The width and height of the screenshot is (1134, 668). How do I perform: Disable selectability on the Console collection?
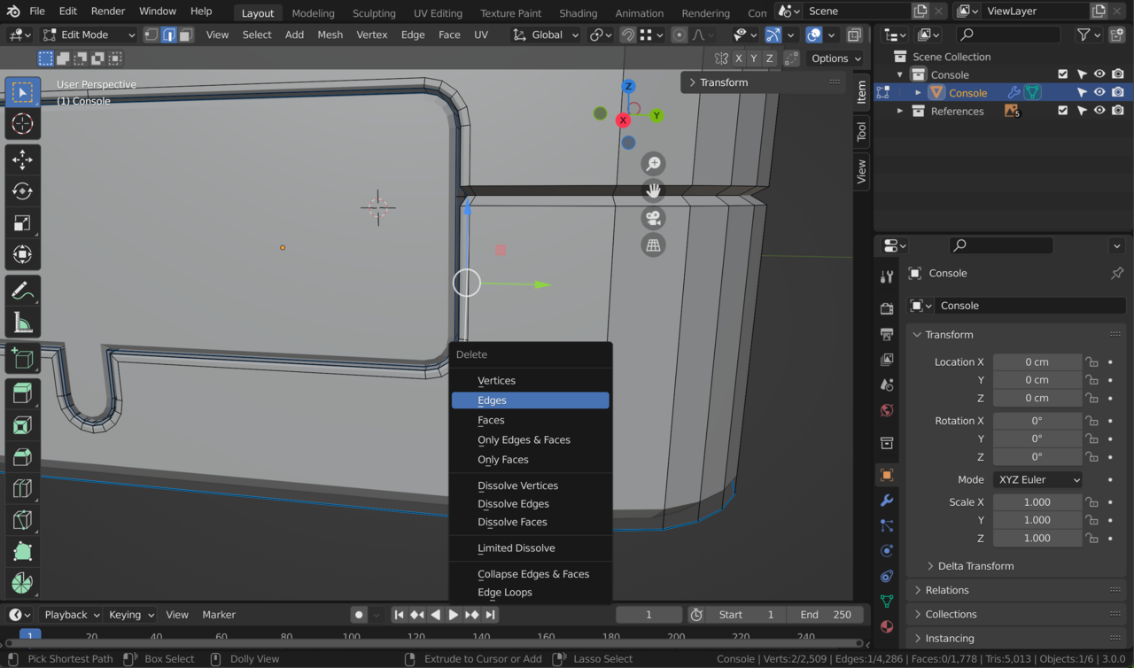pyautogui.click(x=1082, y=74)
